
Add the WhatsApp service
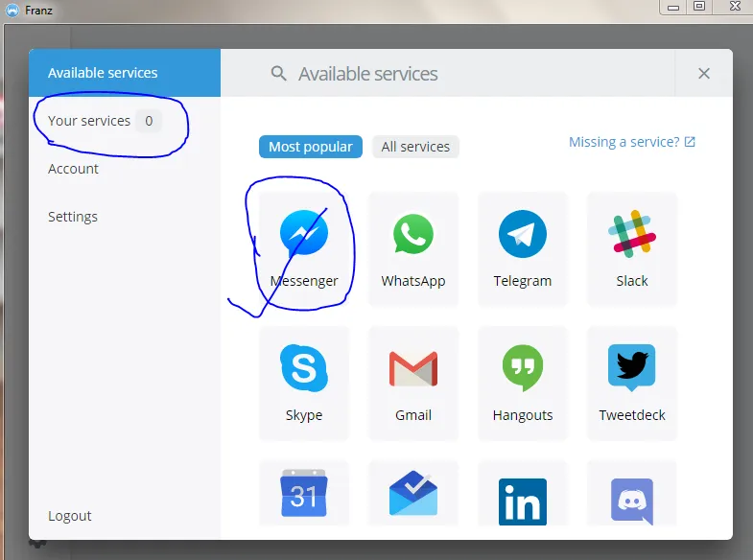pos(413,249)
